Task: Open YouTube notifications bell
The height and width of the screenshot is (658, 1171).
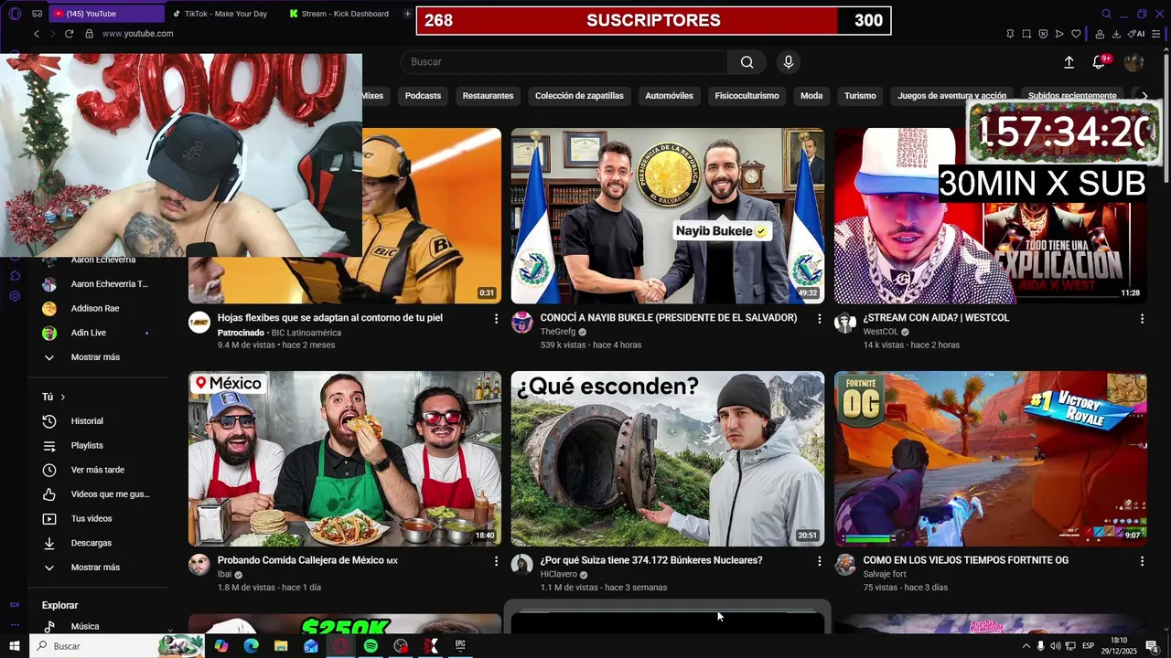Action: coord(1100,62)
